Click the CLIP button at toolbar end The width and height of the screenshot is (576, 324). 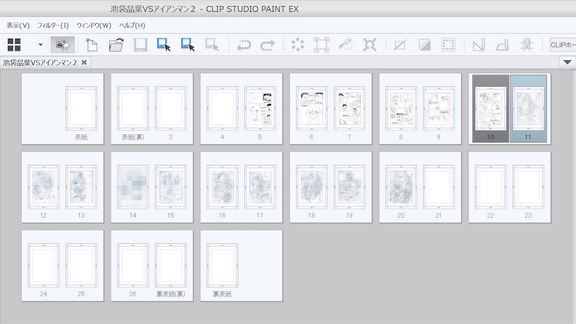coord(562,45)
